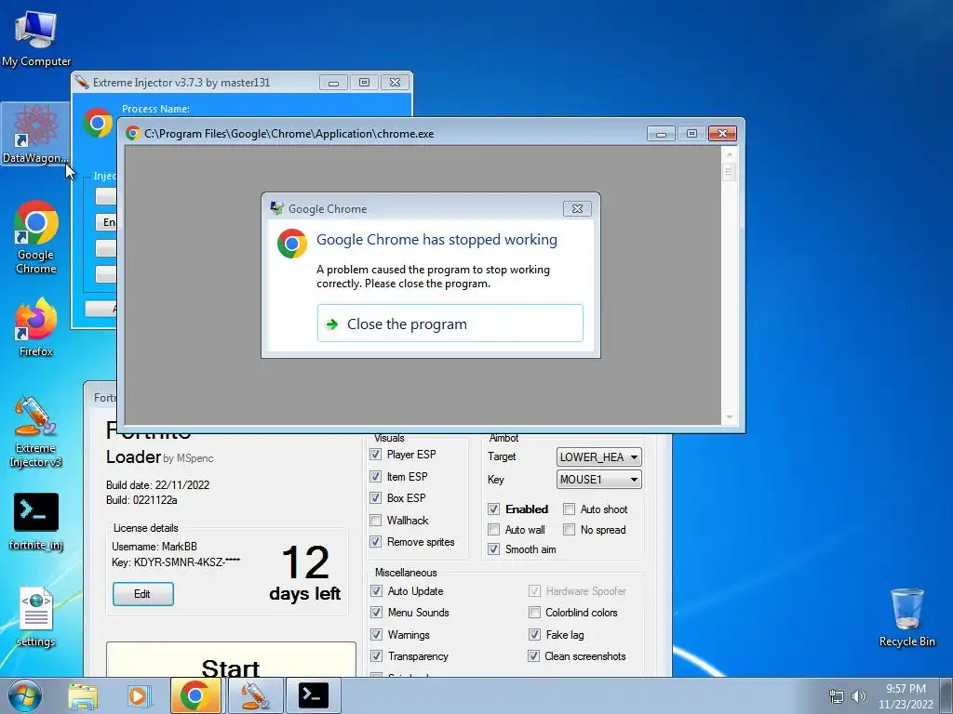Click the volume speaker tray icon
Viewport: 953px width, 714px height.
[858, 696]
